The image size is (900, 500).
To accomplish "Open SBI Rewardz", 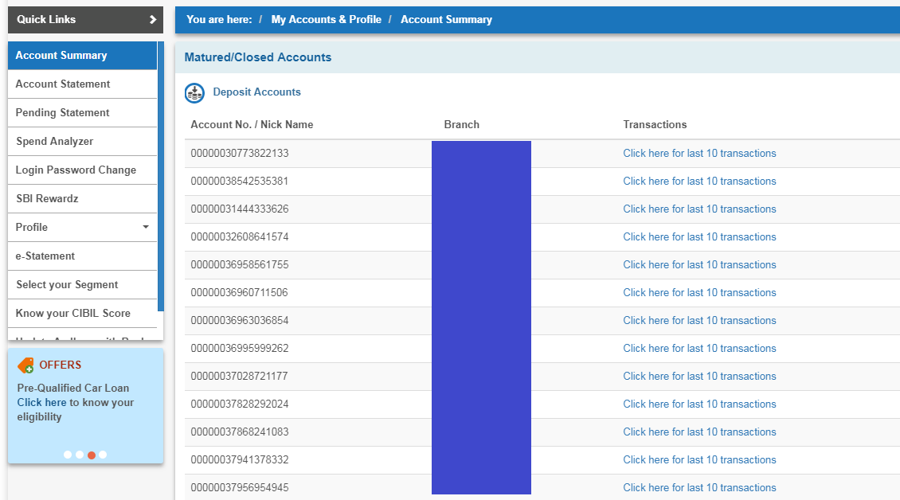I will (48, 198).
